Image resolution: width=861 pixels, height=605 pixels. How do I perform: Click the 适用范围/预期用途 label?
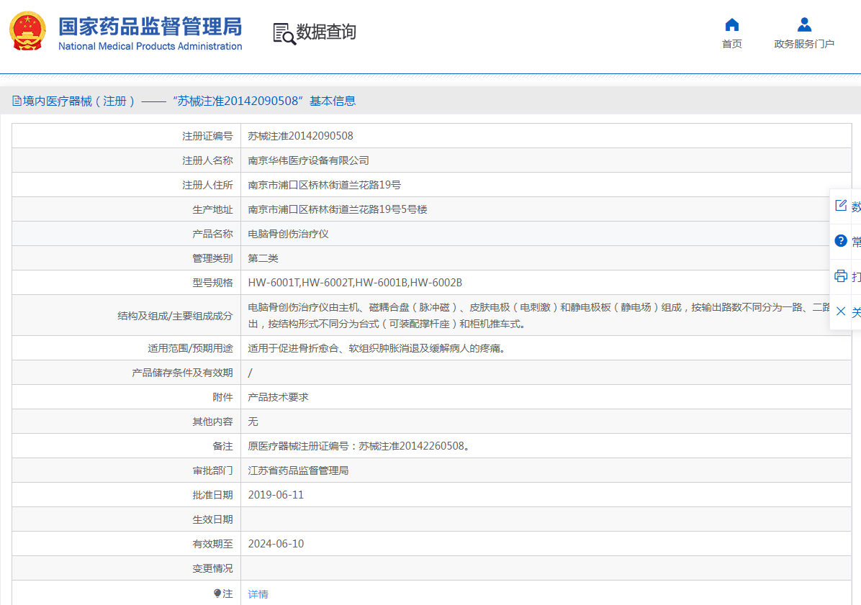(x=190, y=348)
